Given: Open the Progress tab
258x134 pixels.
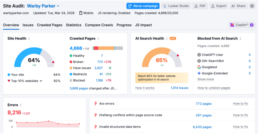Looking at the screenshot, I should click(124, 25).
